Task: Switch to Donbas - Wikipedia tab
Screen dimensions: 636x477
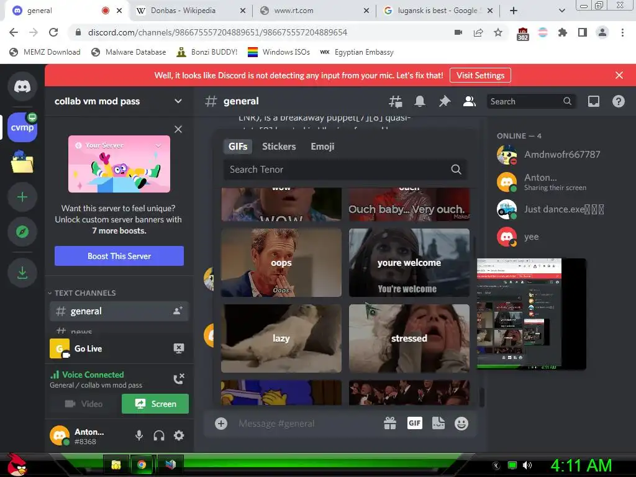Action: 191,11
